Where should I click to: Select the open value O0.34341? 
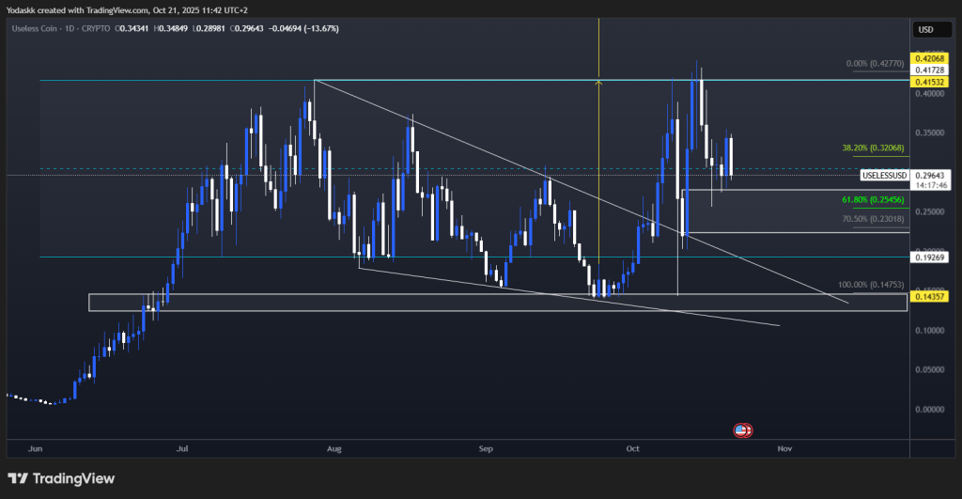click(132, 29)
